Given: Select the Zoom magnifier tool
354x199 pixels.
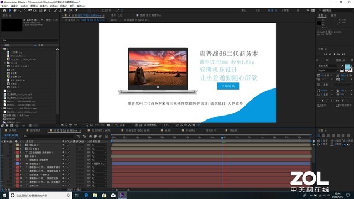Looking at the screenshot, I should click(x=20, y=11).
